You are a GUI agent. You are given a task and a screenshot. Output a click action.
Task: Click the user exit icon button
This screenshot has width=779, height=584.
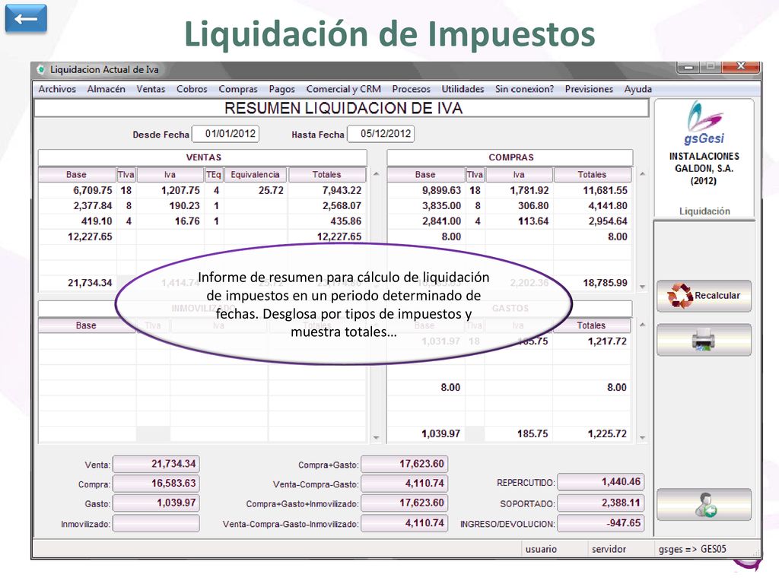(704, 505)
